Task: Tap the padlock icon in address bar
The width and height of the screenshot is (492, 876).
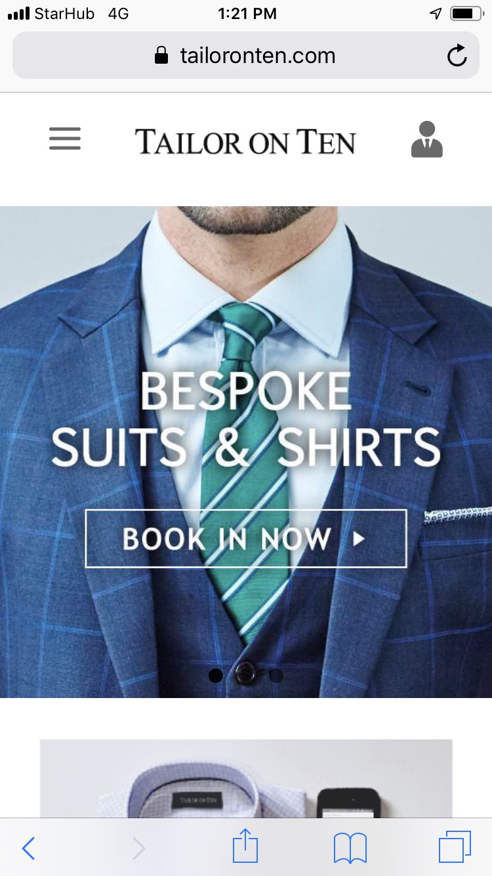Action: coord(161,55)
